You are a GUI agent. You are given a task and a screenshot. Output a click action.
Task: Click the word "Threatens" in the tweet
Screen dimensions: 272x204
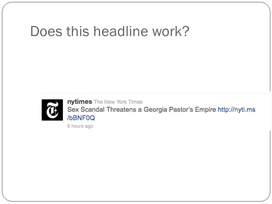coord(121,109)
